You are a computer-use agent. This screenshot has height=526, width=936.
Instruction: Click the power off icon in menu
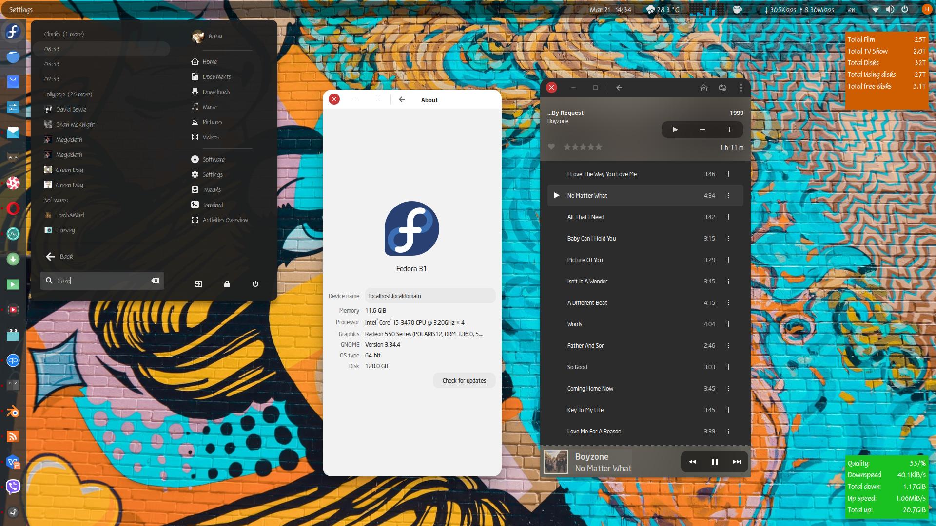coord(255,284)
